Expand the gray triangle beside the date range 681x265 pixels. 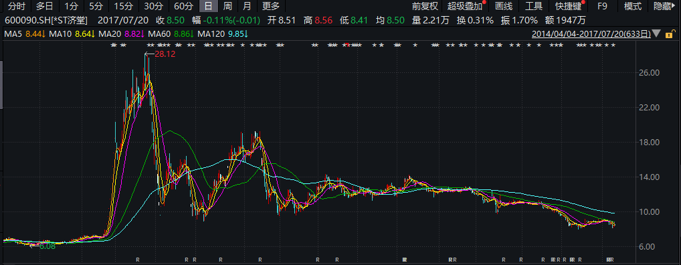[x=656, y=33]
